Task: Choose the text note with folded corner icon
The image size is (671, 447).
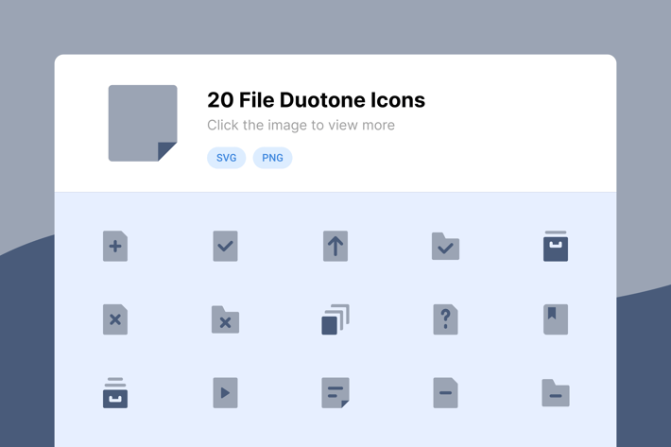Action: [335, 393]
